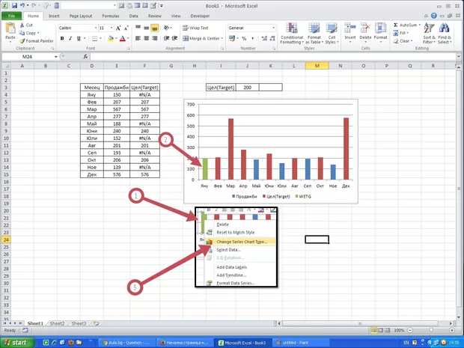
Task: Toggle Underline formatting
Action: 79,38
